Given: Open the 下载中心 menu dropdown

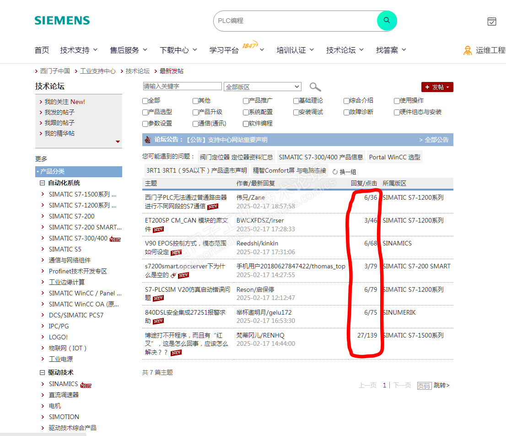Looking at the screenshot, I should click(178, 50).
